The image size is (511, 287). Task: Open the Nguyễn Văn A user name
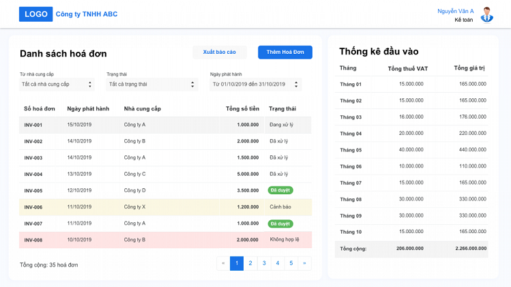click(x=455, y=11)
